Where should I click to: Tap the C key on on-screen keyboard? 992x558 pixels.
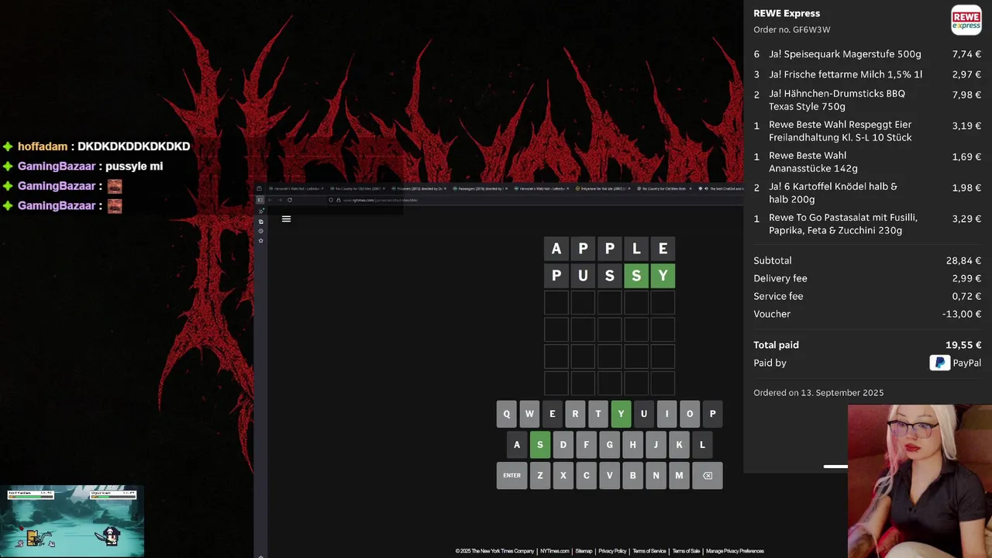coord(587,476)
